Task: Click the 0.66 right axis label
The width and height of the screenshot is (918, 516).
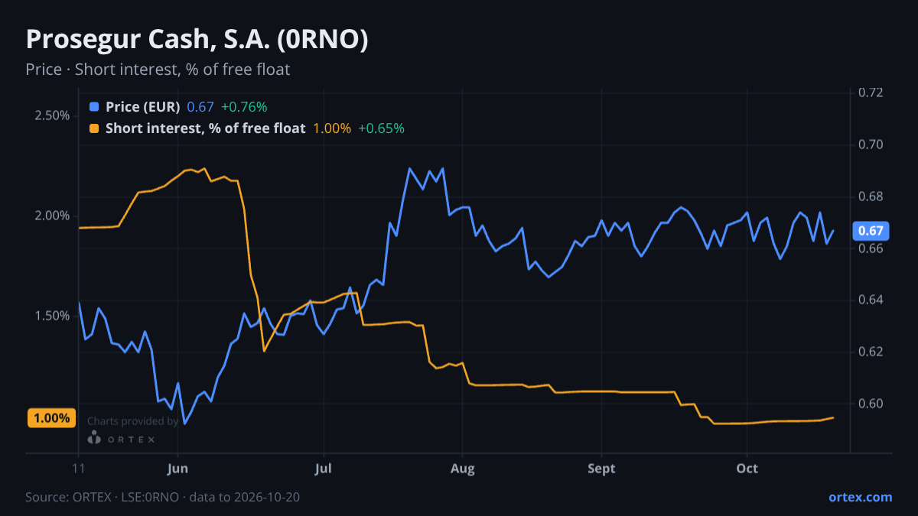Action: point(871,248)
